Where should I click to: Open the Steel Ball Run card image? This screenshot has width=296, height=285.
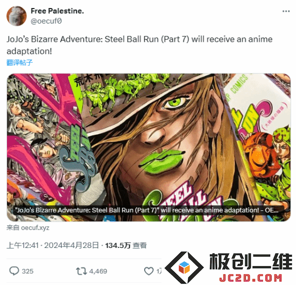click(x=149, y=147)
